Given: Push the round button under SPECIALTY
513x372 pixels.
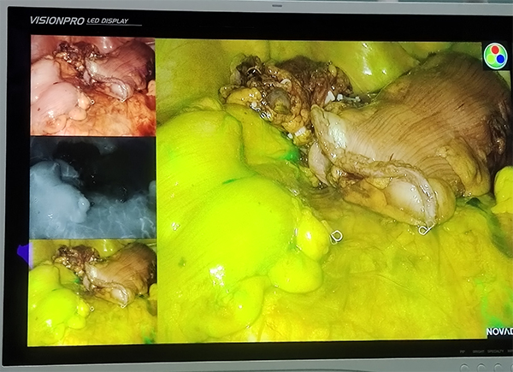Looking at the screenshot, I should (498, 368).
